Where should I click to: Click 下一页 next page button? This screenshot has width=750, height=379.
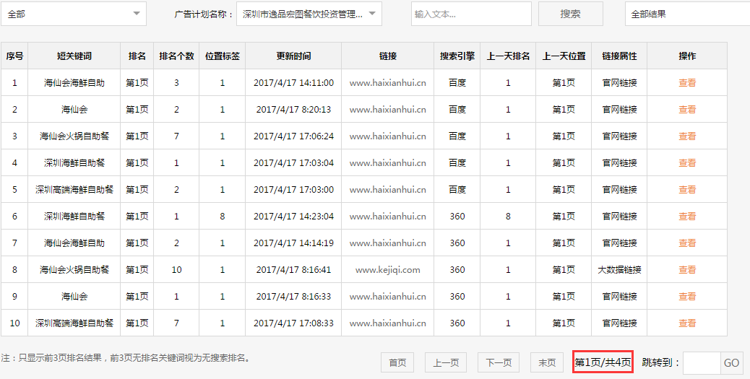pyautogui.click(x=499, y=362)
